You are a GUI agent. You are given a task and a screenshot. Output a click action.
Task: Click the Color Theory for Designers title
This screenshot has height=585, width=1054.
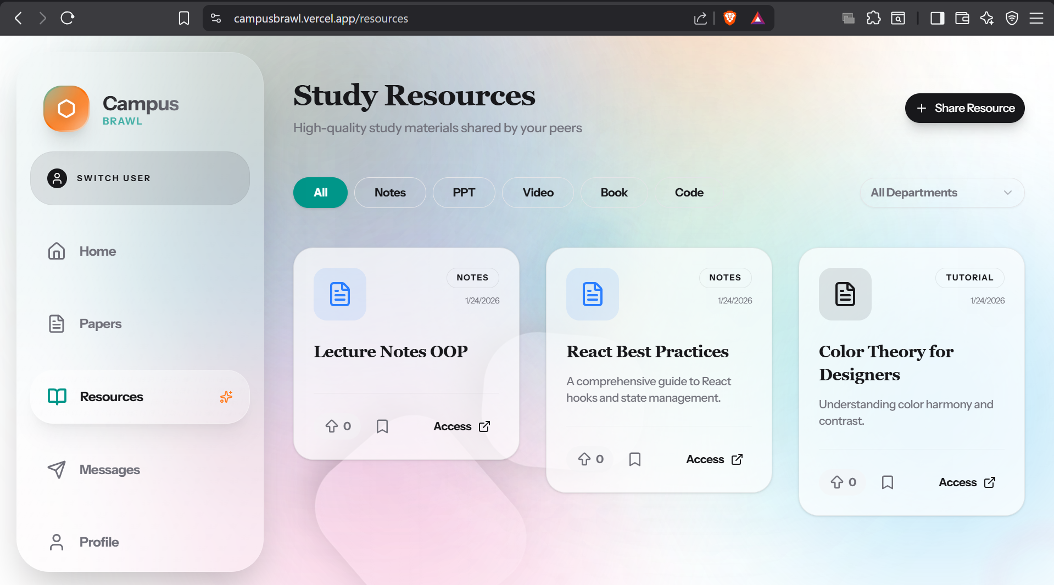coord(886,363)
